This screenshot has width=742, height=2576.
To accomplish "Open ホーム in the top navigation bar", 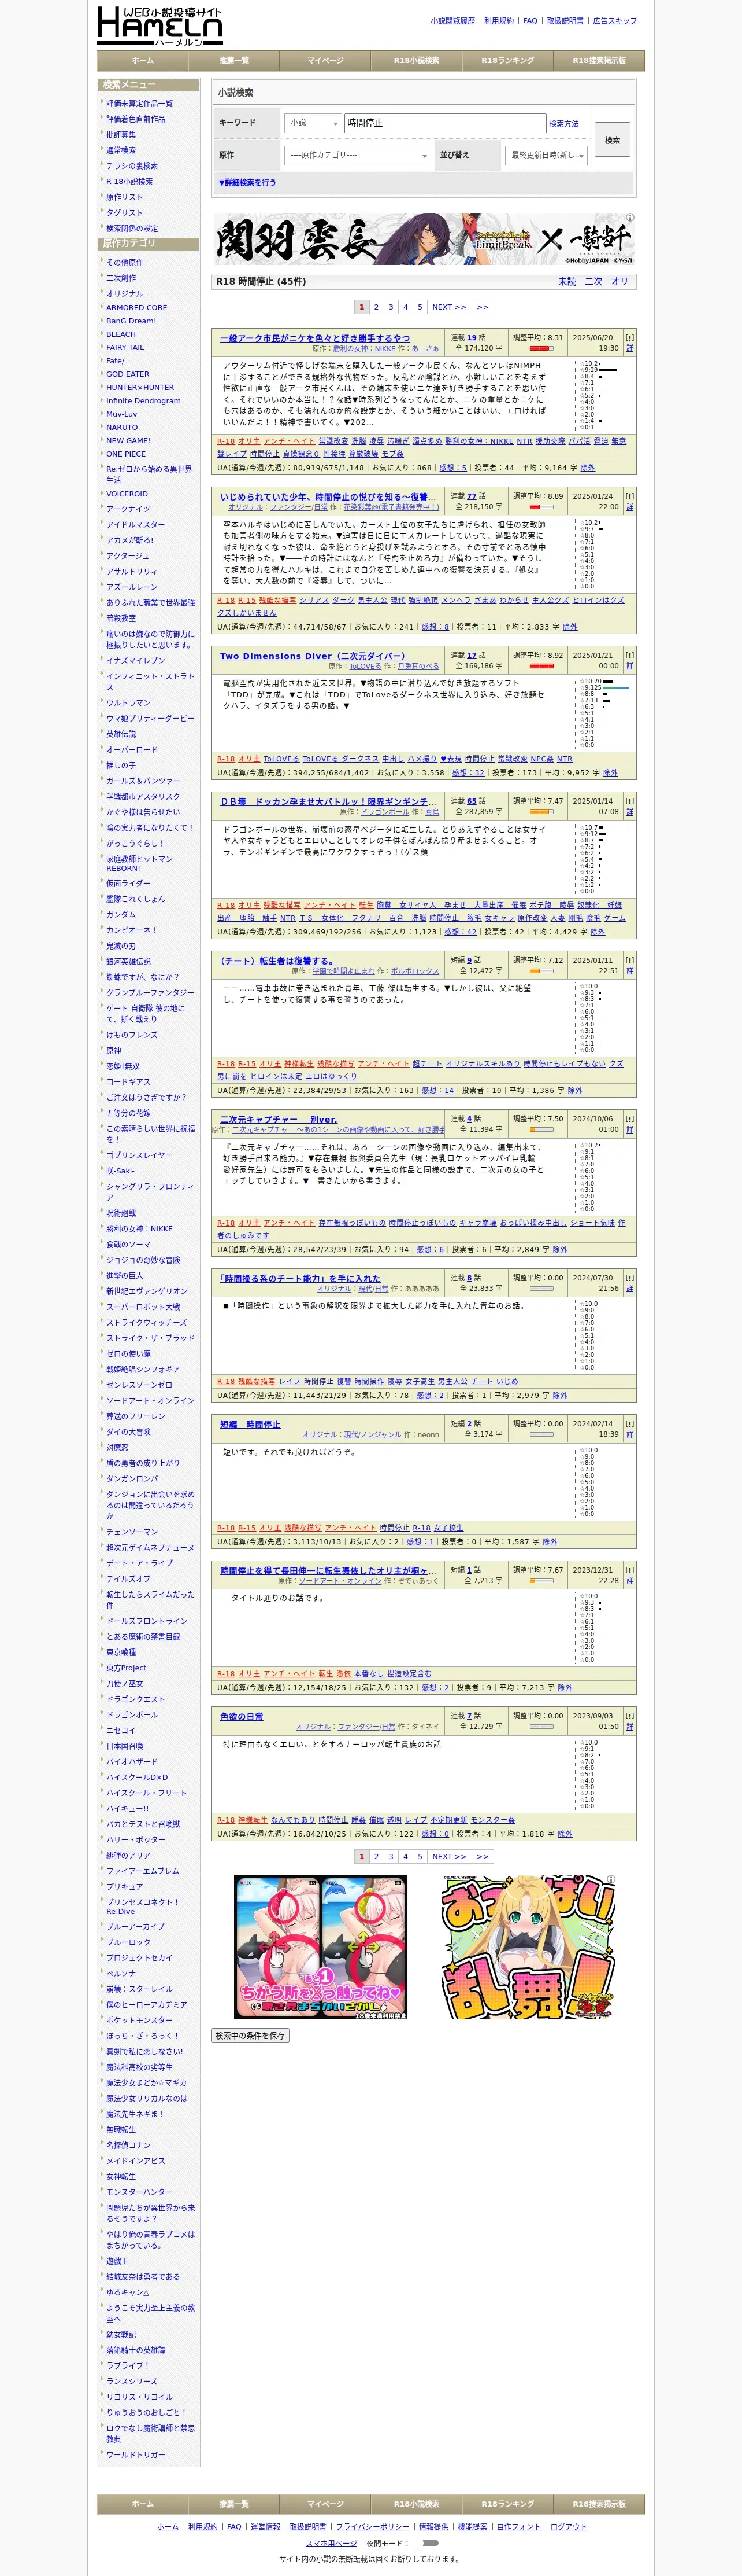I will (143, 61).
